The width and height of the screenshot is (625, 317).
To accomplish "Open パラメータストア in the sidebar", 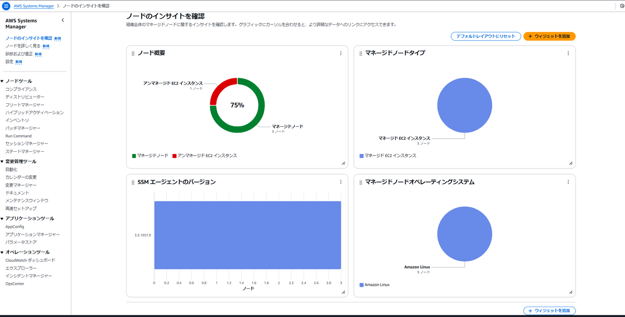I will [x=21, y=242].
